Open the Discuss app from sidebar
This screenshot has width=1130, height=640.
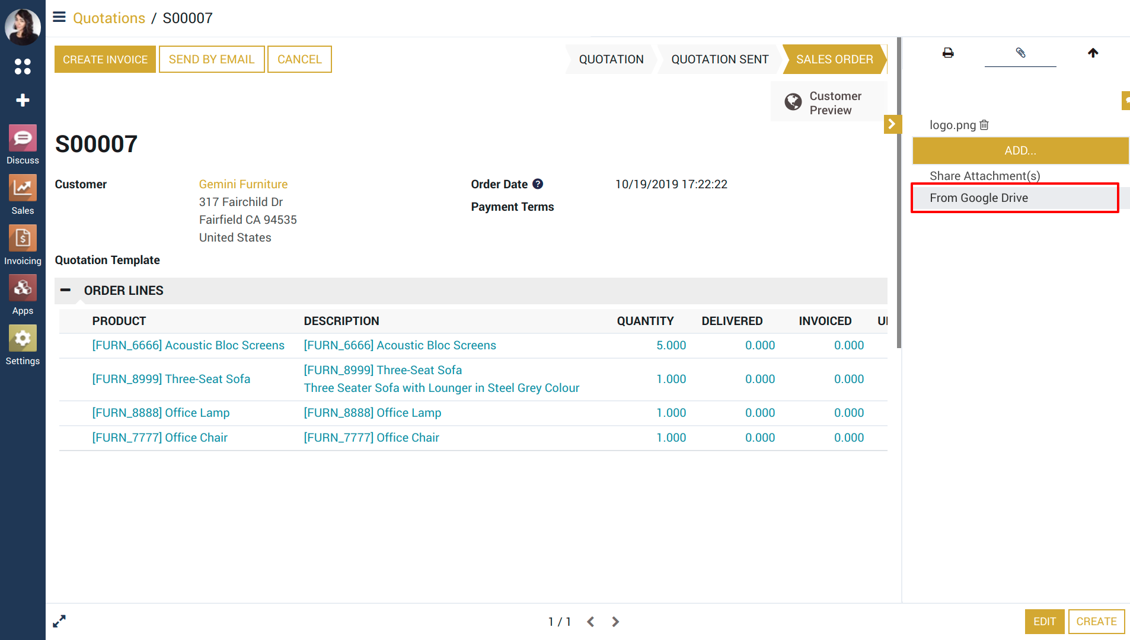(x=23, y=144)
